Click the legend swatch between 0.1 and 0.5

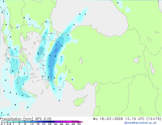[x=4, y=122]
